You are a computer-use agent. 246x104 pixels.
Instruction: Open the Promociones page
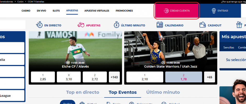(x=124, y=11)
